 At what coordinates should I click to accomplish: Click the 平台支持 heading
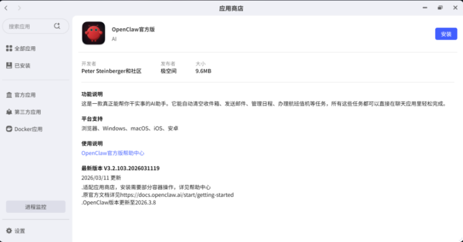tap(92, 119)
